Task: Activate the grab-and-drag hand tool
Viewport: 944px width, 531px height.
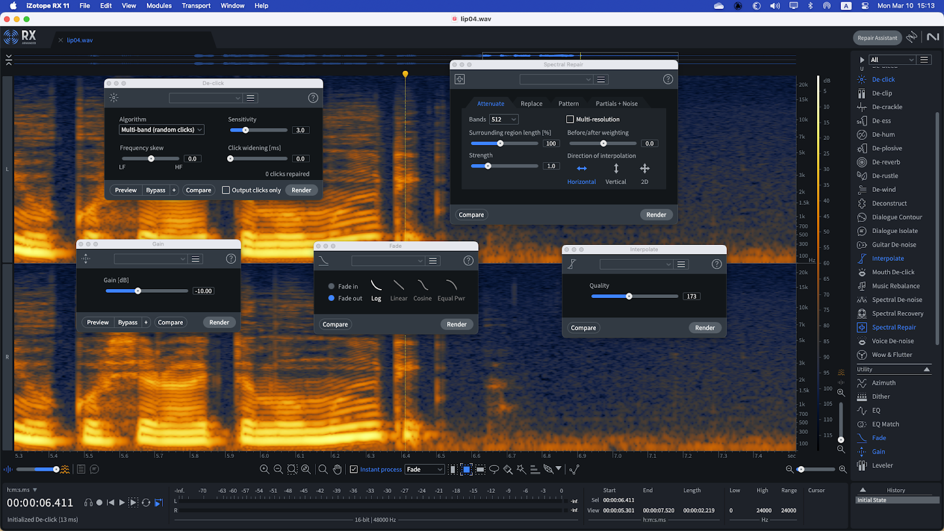Action: point(337,470)
